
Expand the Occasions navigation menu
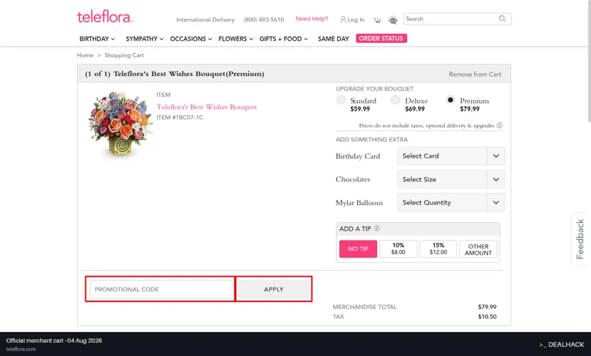point(191,38)
